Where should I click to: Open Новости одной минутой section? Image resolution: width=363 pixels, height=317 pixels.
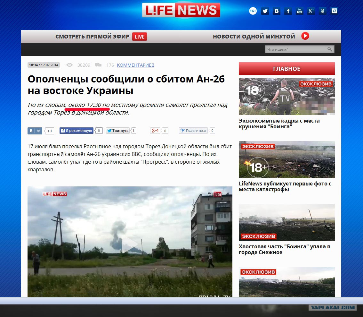tap(261, 37)
